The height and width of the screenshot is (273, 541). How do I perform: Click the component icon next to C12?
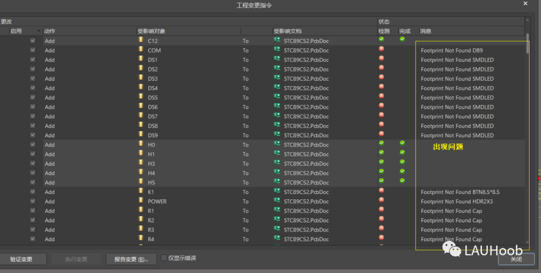point(141,40)
